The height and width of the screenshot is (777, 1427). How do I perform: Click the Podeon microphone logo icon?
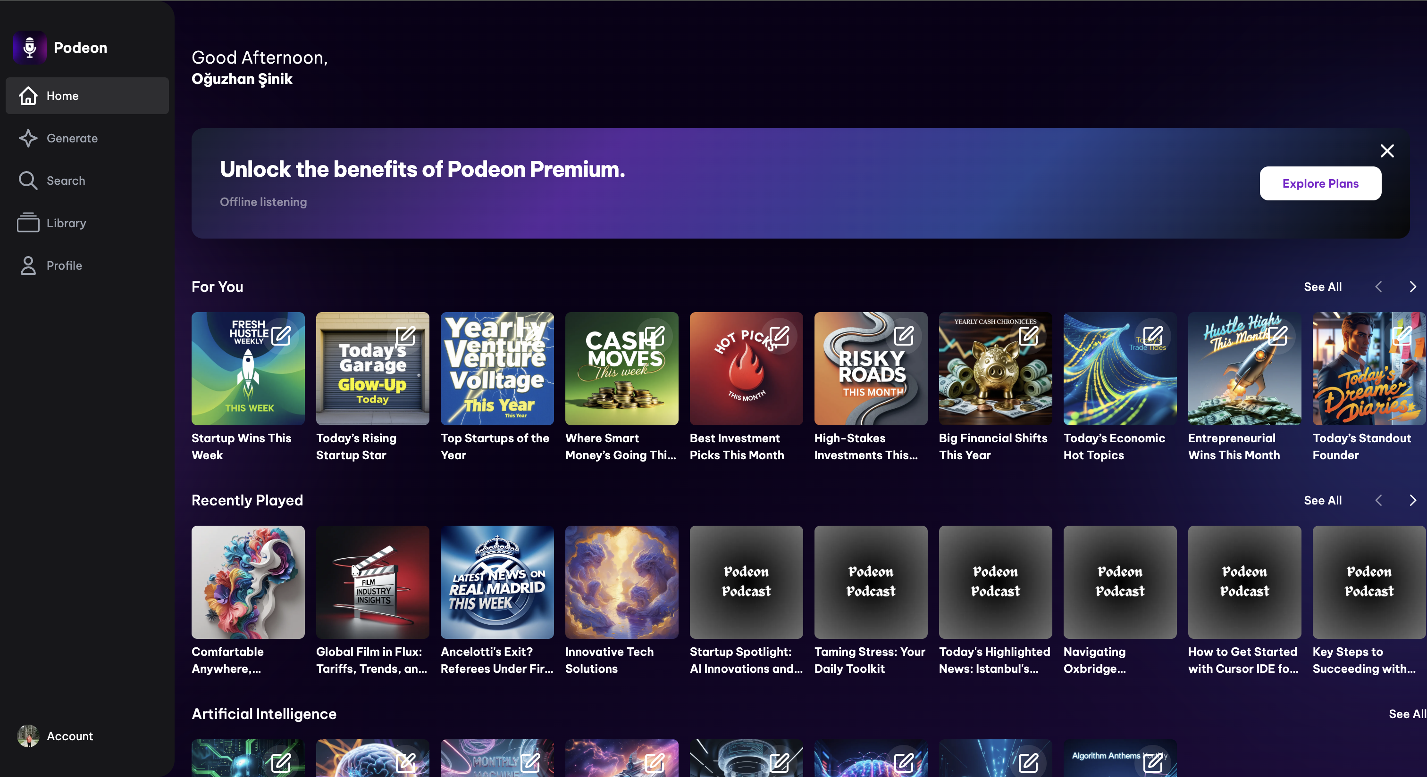[29, 48]
